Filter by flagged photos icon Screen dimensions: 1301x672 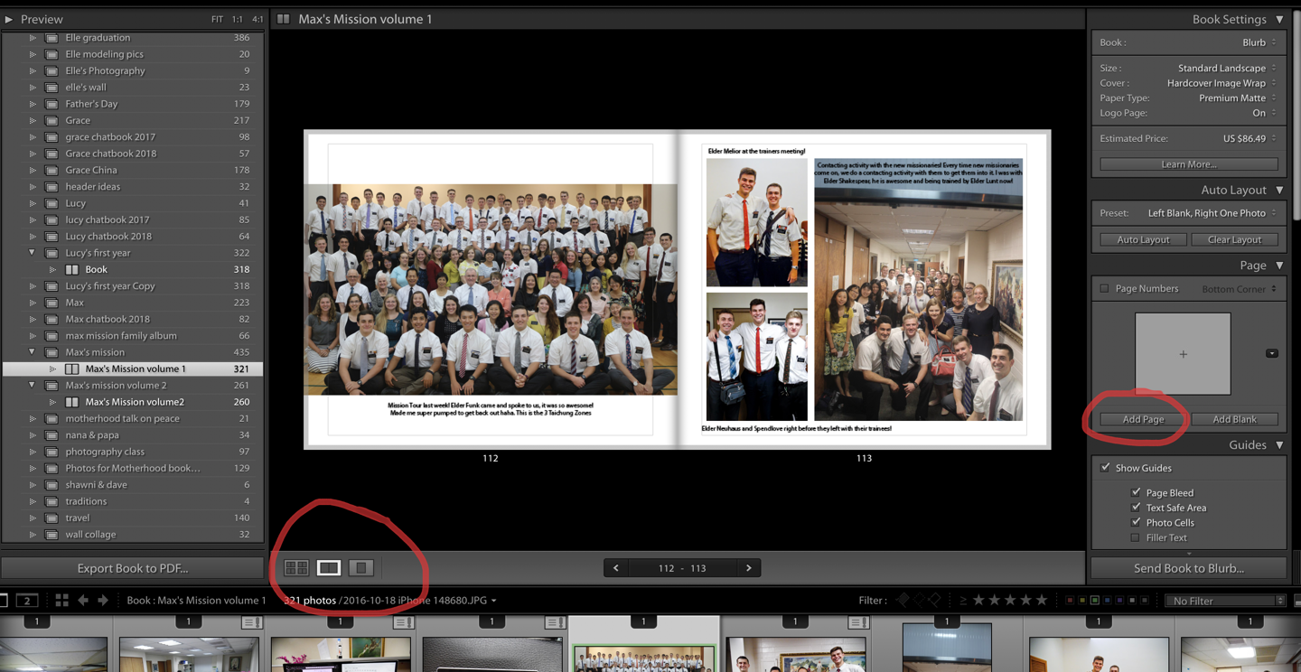tap(903, 600)
